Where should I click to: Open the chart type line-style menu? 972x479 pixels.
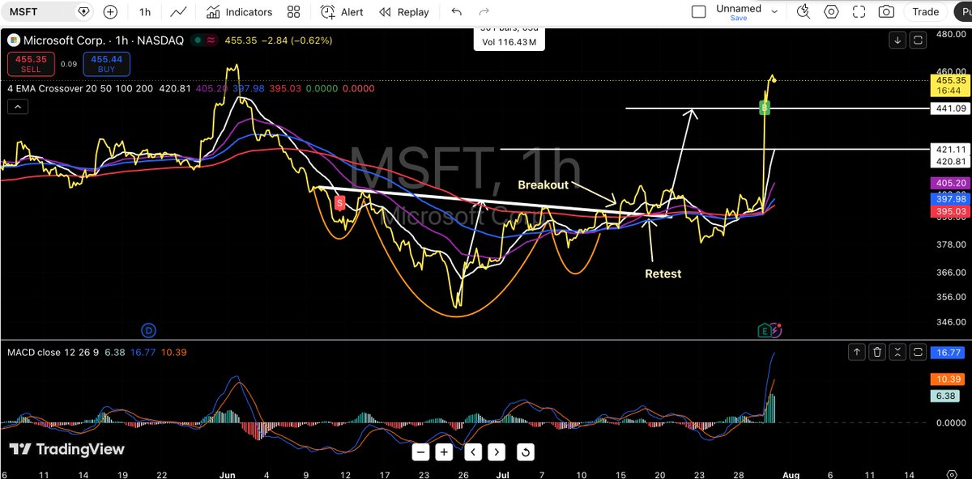click(x=180, y=12)
